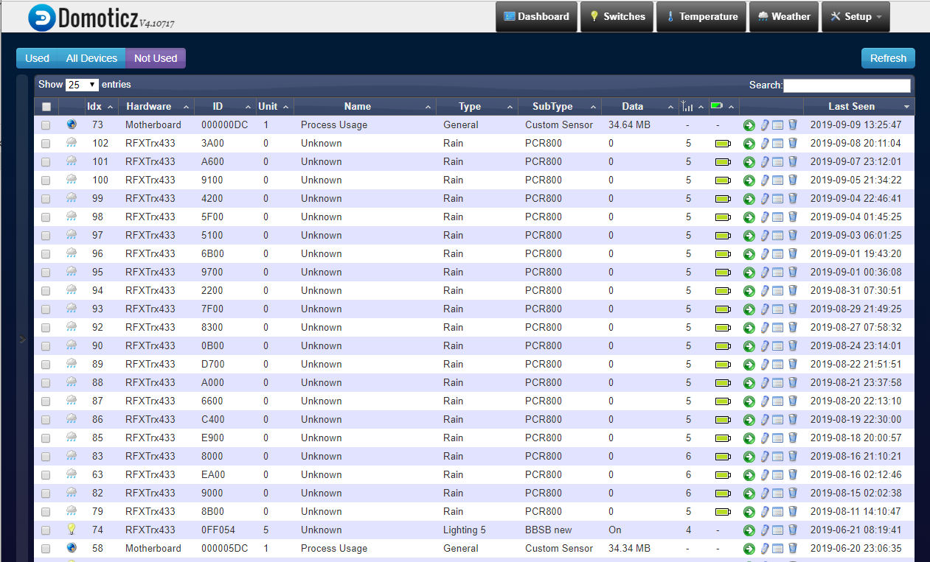Viewport: 930px width, 562px height.
Task: Show All Devices tab
Action: (91, 58)
